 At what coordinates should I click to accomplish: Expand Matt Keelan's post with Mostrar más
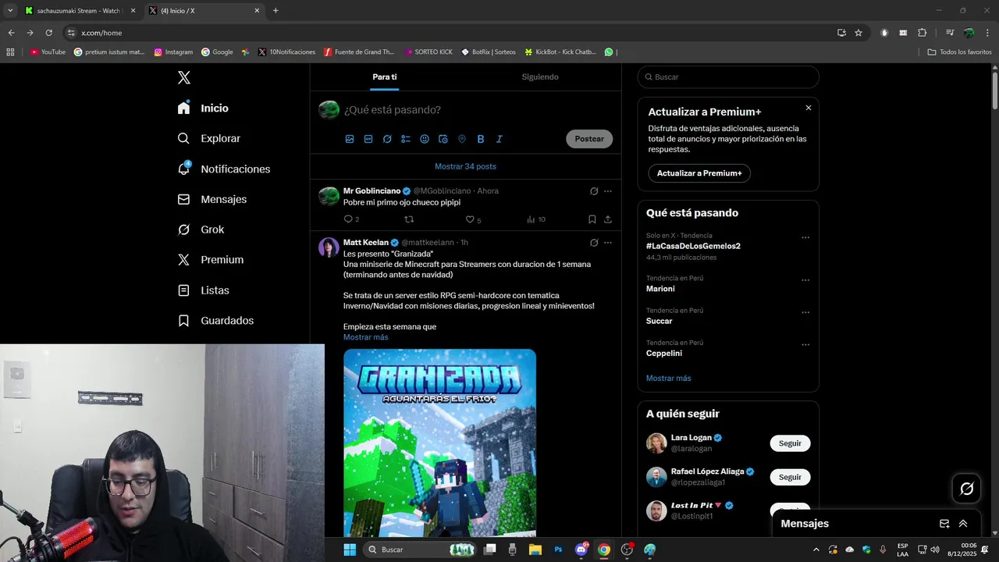point(365,337)
